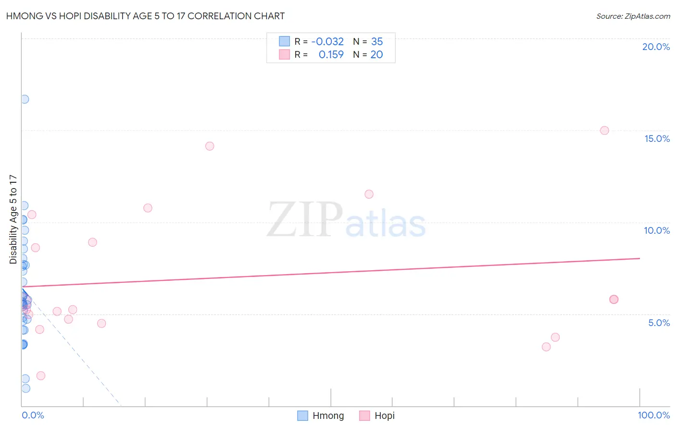Open the ZipAtlas.com source link
The width and height of the screenshot is (676, 429).
coord(633,16)
